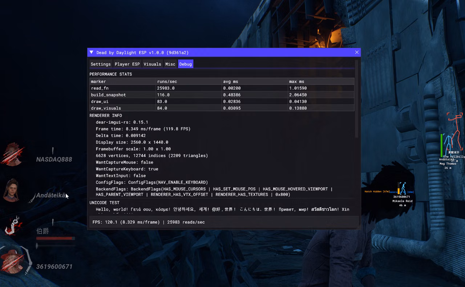The width and height of the screenshot is (465, 287).
Task: Click the skeleton figure above Mikaela Reid
Action: [403, 188]
